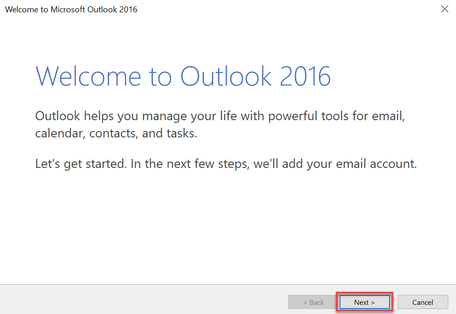456x314 pixels.
Task: Click "Let's get started" sentence
Action: (x=80, y=163)
